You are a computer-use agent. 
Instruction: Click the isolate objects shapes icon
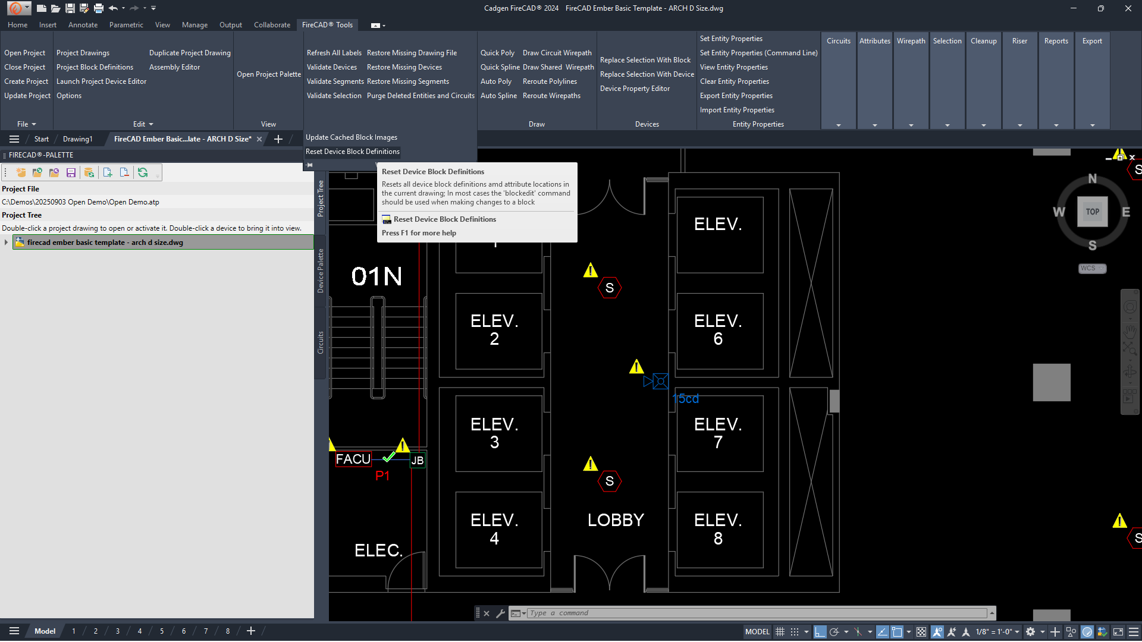coord(1071,632)
